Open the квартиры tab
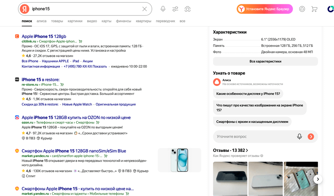 (144, 21)
